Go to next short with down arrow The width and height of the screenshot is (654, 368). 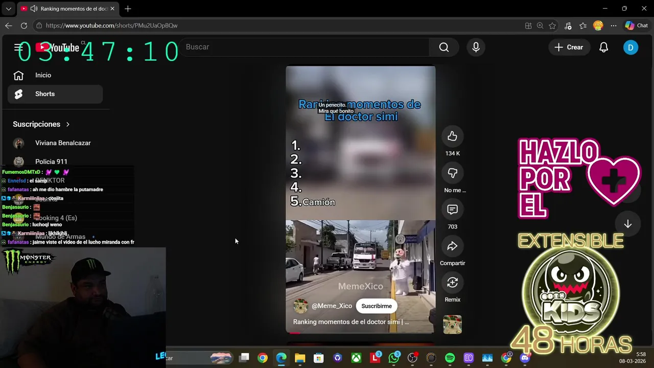click(627, 224)
